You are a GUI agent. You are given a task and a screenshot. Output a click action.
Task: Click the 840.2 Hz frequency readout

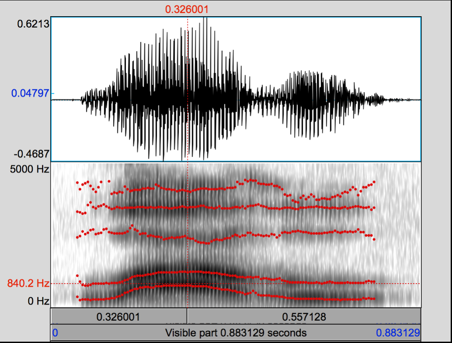28,284
